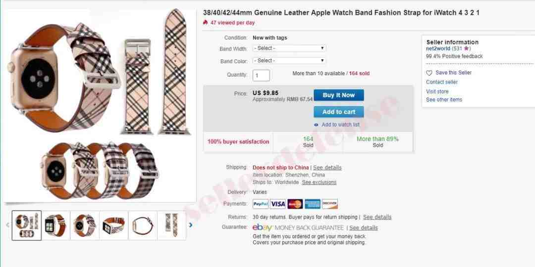This screenshot has width=535, height=267.
Task: Open the Band Width dropdown
Action: tap(289, 48)
